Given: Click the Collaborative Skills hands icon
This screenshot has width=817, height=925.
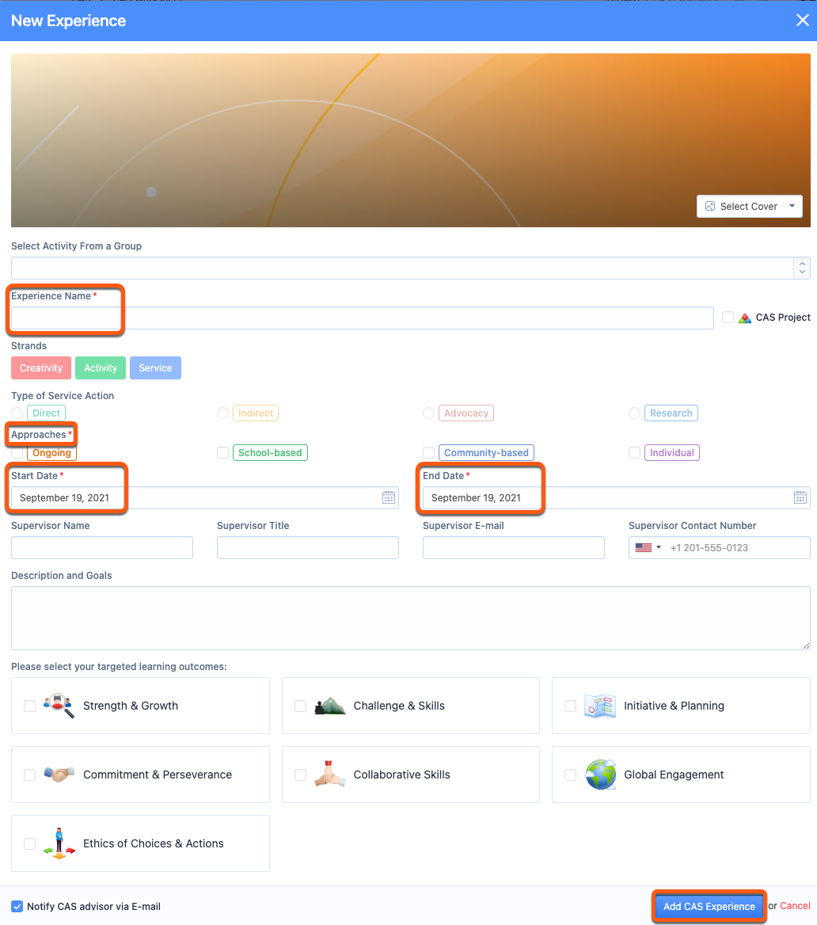Looking at the screenshot, I should [330, 774].
